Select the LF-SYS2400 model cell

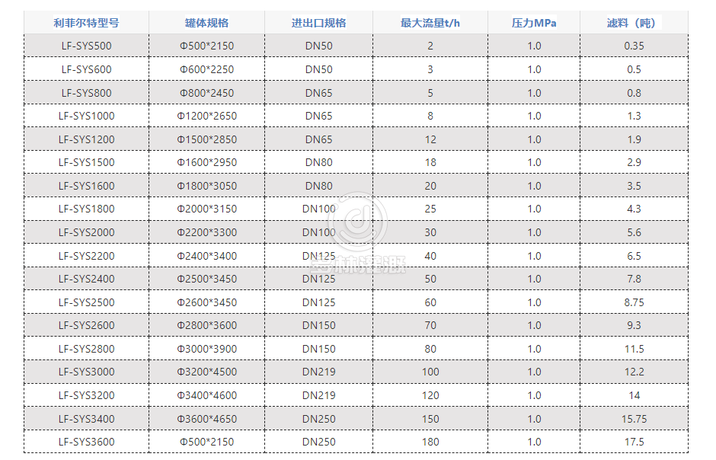coord(86,279)
